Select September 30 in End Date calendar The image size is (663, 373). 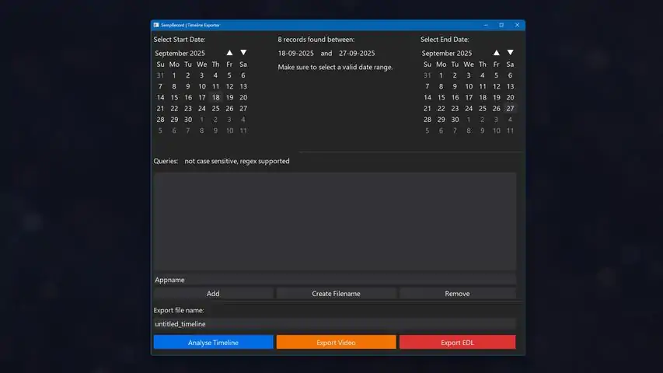point(455,119)
